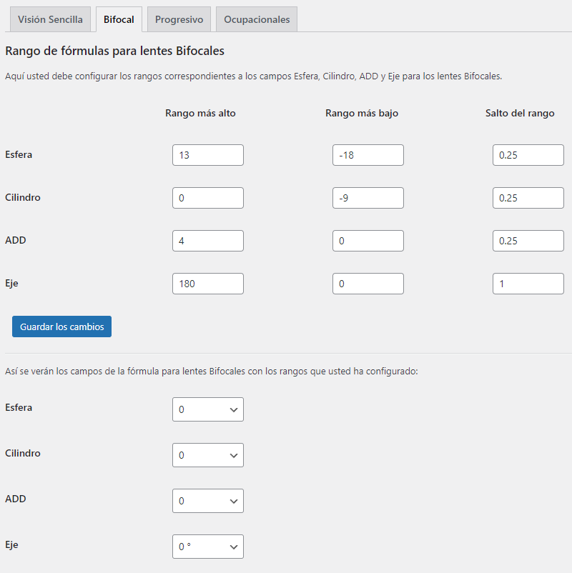
Task: Click Guardar los cambios button
Action: 61,327
